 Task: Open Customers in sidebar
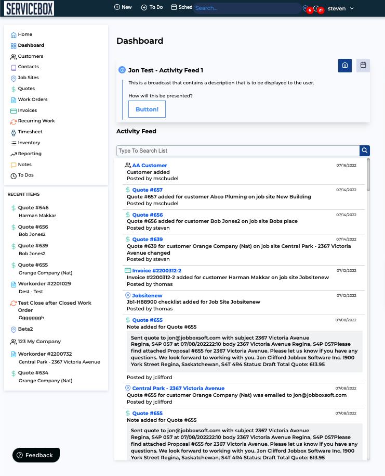click(30, 56)
